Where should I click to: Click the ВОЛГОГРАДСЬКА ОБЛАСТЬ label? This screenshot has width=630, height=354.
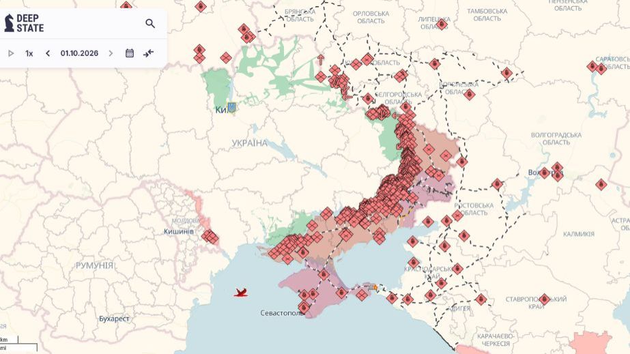[556, 139]
